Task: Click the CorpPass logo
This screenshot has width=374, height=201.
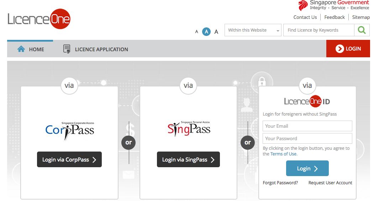Action: coord(70,131)
